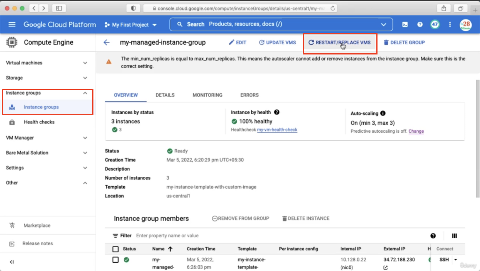Expand the Storage section
The height and width of the screenshot is (271, 480).
85,78
